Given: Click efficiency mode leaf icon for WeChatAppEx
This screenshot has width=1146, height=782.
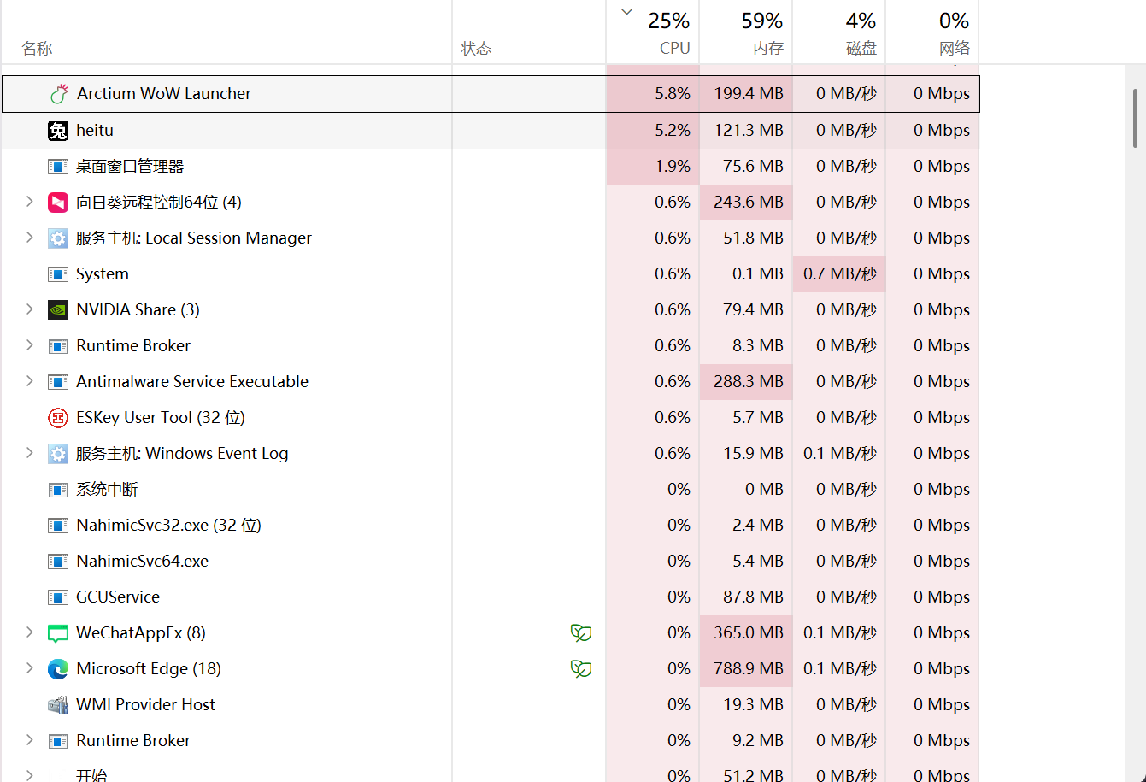Looking at the screenshot, I should point(581,633).
